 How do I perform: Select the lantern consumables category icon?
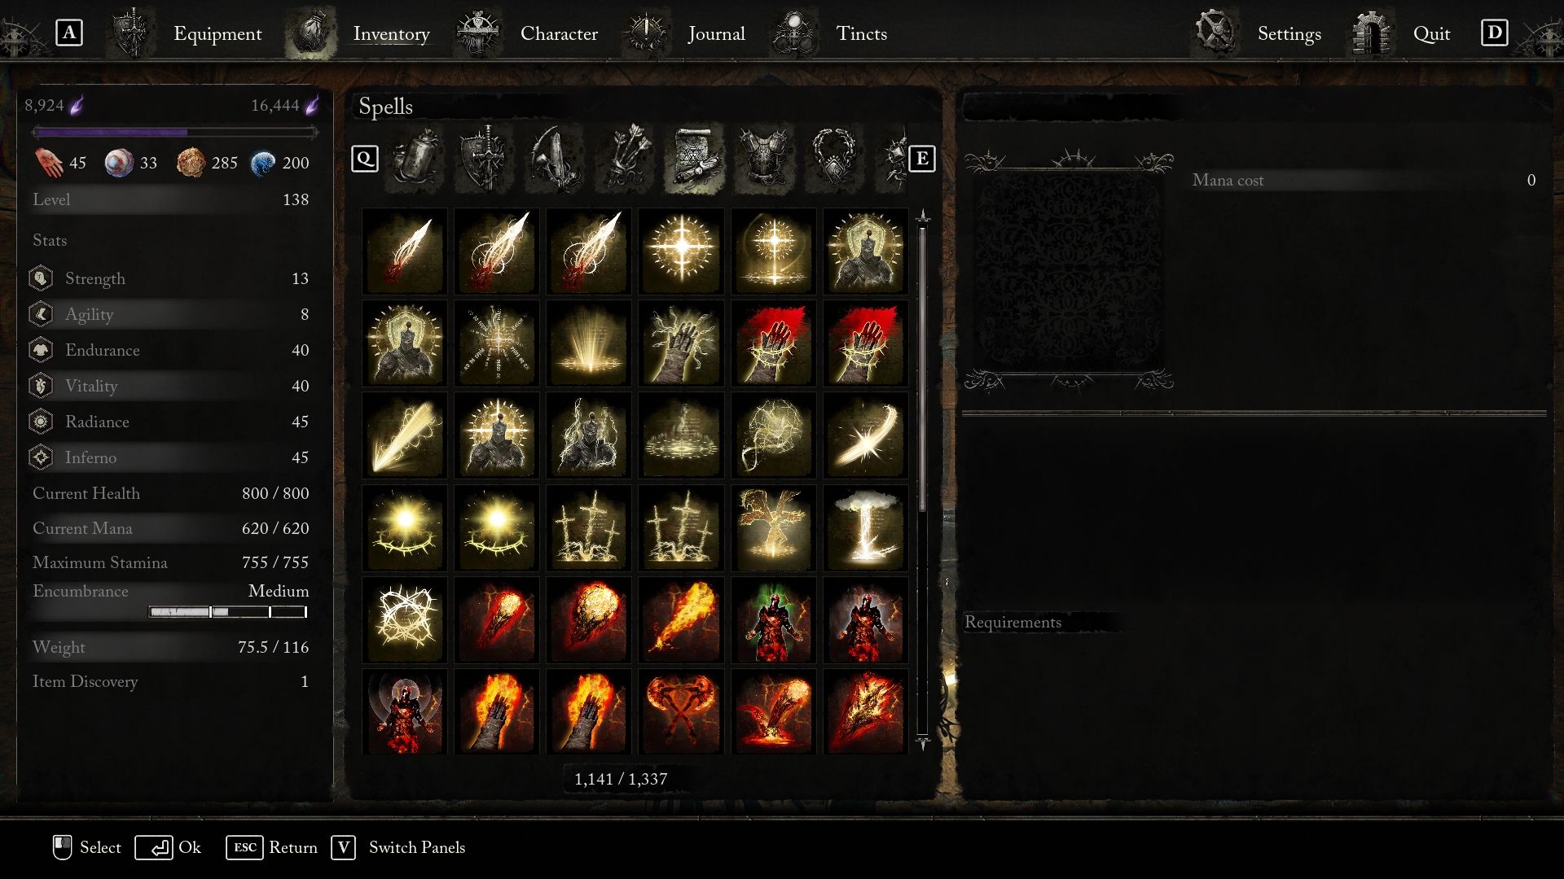coord(415,158)
